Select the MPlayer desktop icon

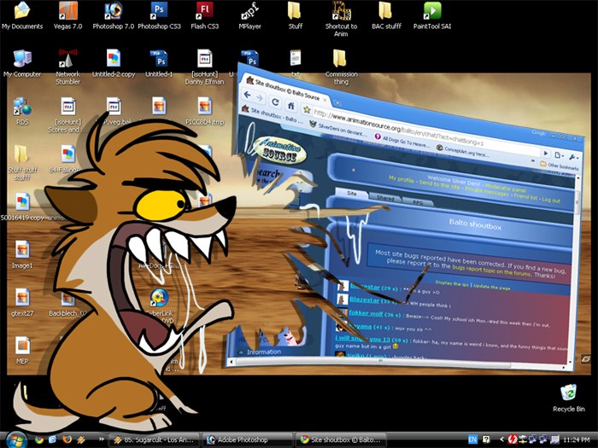click(249, 15)
